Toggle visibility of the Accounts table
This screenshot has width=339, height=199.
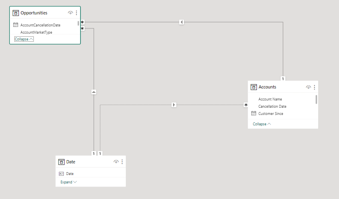pyautogui.click(x=308, y=87)
